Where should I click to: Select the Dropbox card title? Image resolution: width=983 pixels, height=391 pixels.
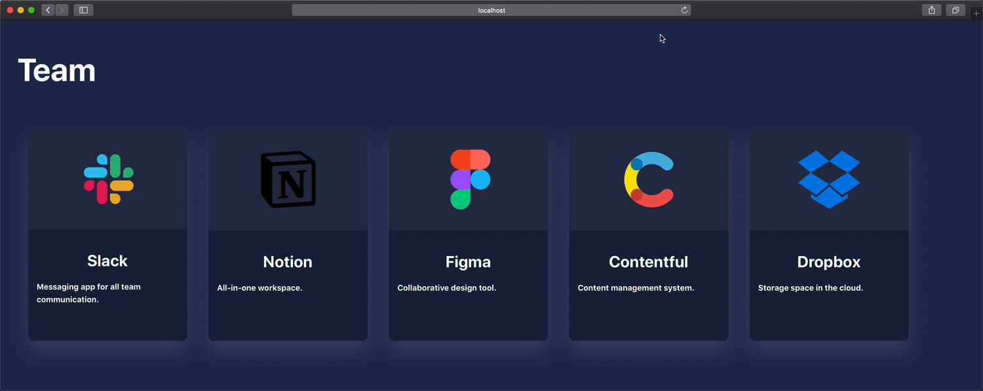[829, 262]
